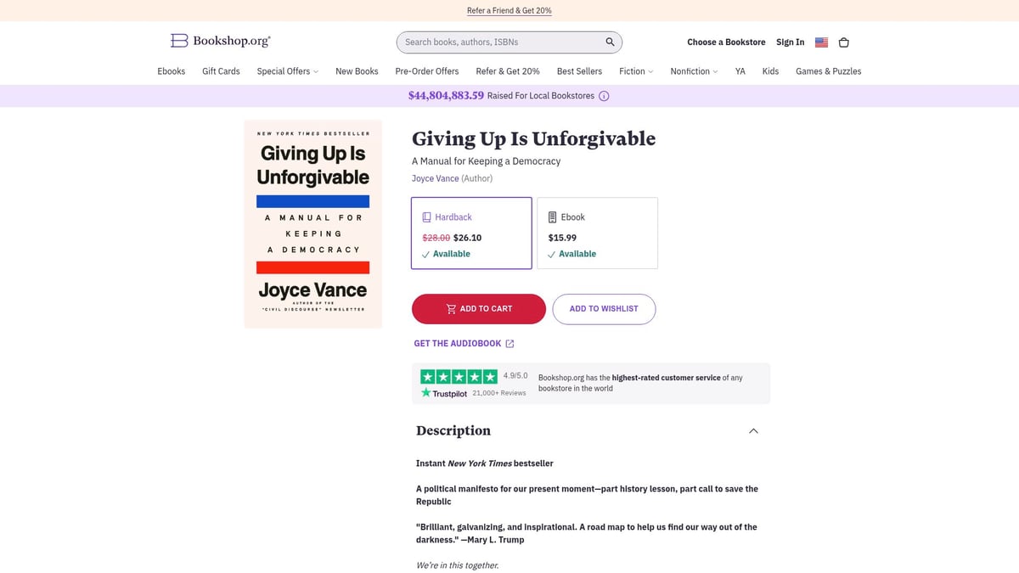Click the hardback book icon

(x=425, y=216)
